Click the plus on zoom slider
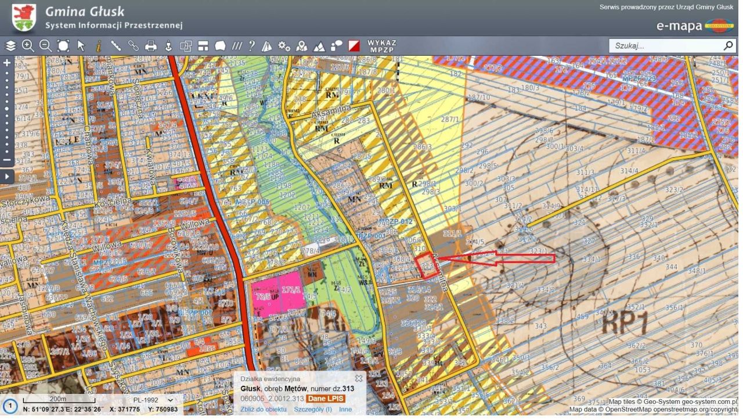 7,63
